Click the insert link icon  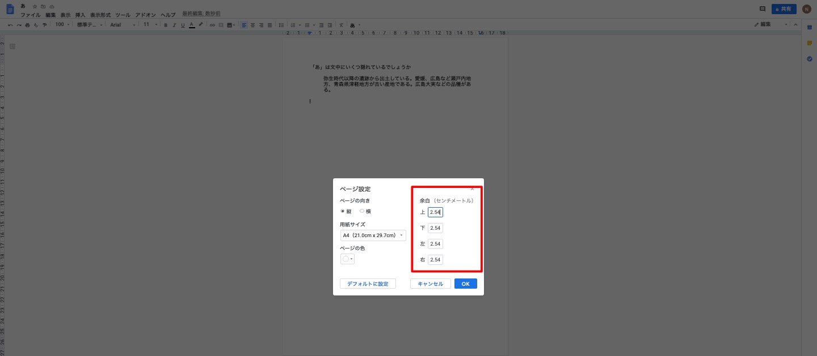pyautogui.click(x=212, y=25)
